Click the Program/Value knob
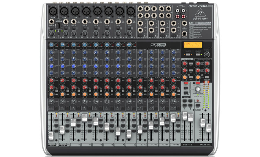 coord(207,54)
